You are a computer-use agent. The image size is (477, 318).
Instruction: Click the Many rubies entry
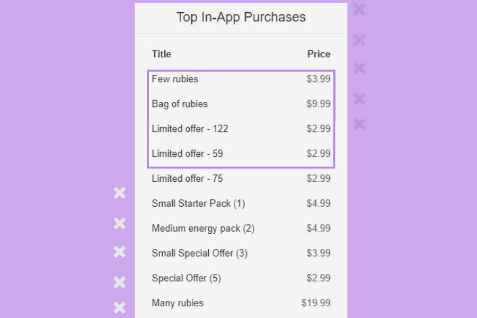pos(178,303)
